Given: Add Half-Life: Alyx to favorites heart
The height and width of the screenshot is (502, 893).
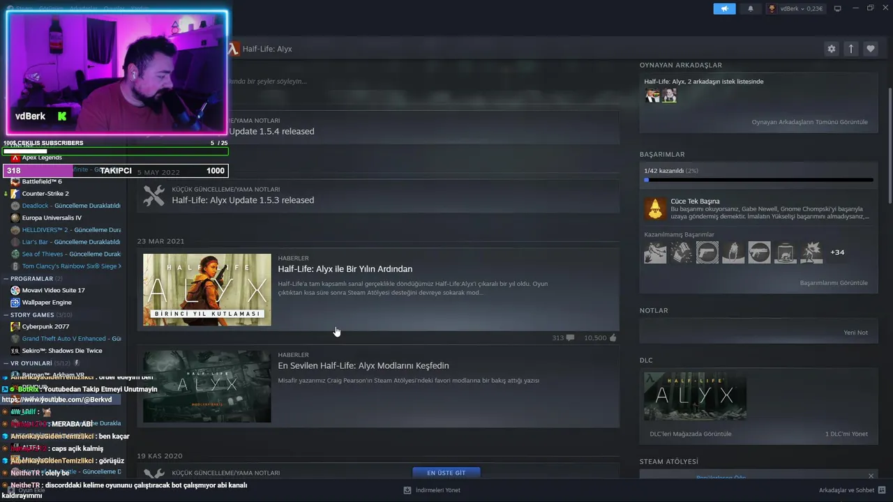Looking at the screenshot, I should (x=870, y=49).
